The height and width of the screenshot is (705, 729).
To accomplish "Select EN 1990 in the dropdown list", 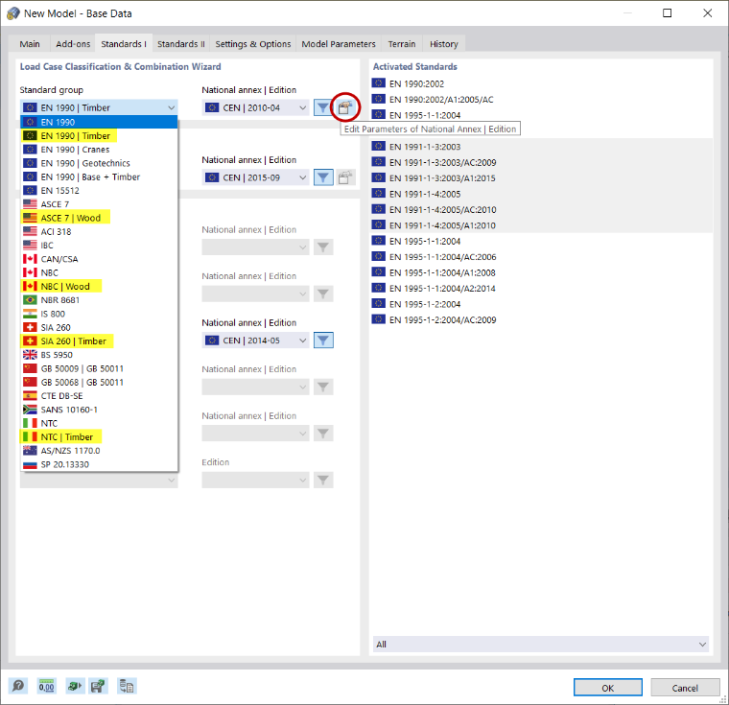I will 99,123.
